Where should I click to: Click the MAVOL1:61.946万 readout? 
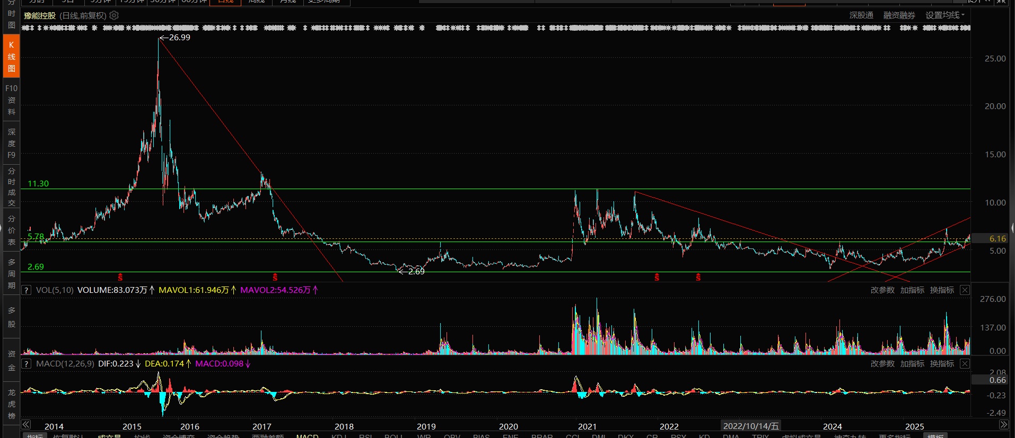click(197, 290)
